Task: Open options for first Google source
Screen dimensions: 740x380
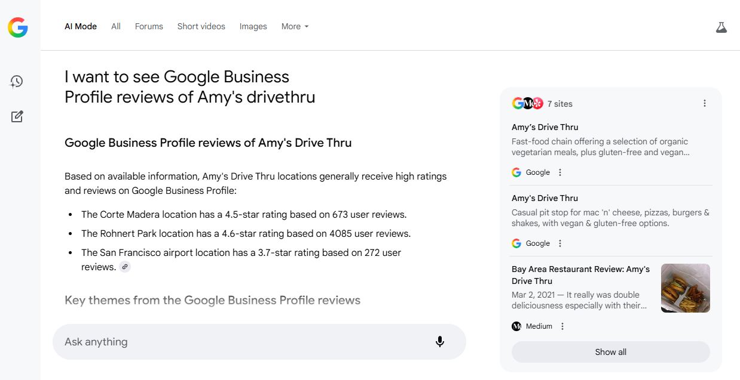Action: tap(560, 172)
